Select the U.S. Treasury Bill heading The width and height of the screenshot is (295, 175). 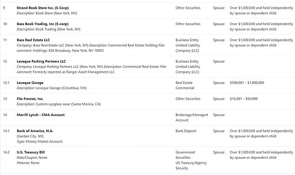31,152
